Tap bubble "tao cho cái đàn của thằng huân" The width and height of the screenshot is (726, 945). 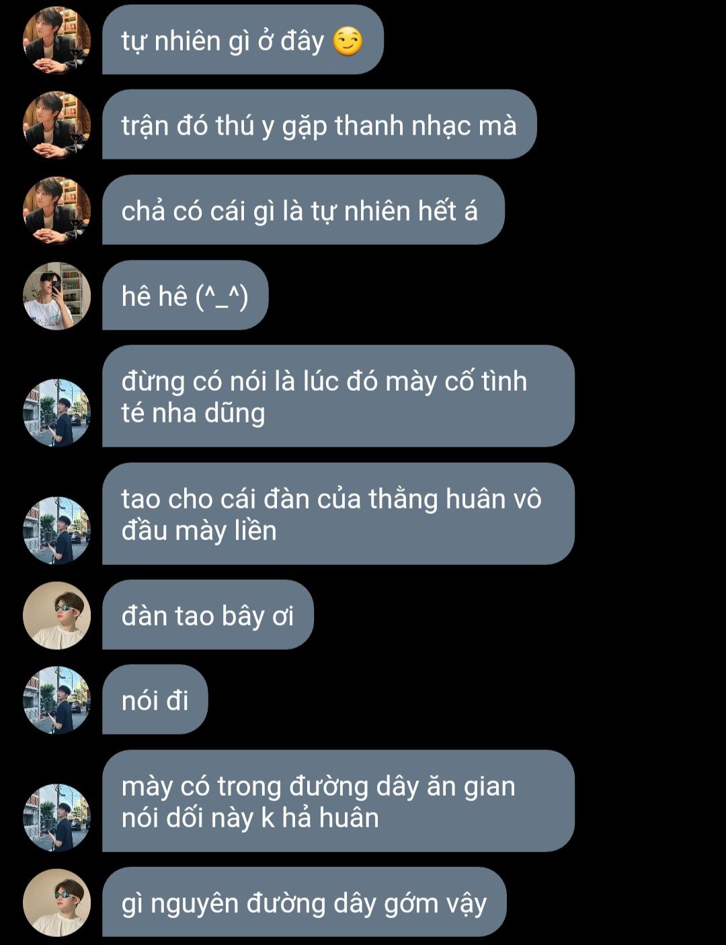click(x=338, y=514)
